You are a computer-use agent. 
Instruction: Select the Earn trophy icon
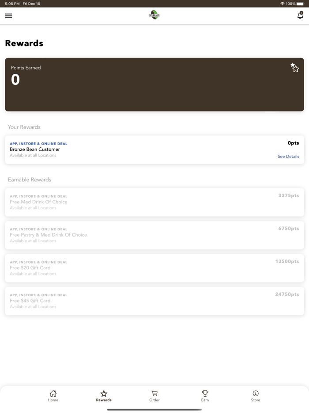pos(205,394)
